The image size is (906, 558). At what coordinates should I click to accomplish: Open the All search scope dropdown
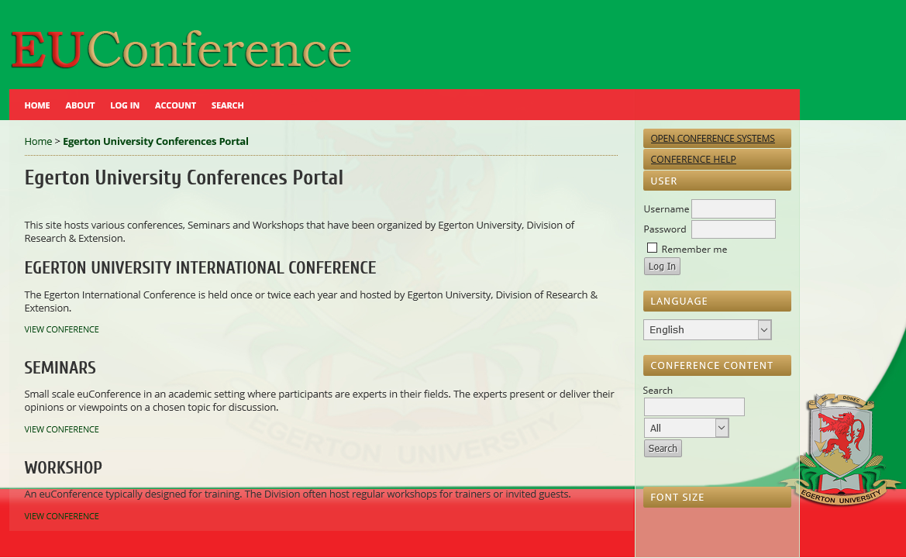[686, 428]
